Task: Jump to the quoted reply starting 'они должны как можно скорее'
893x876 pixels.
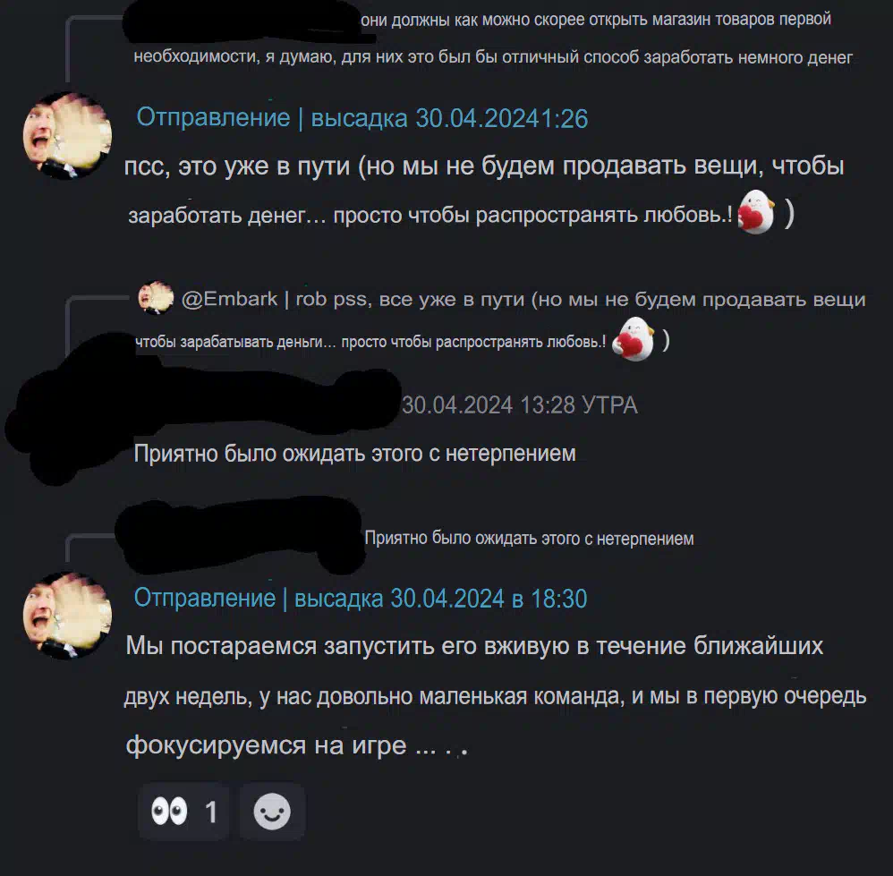Action: coord(493,38)
